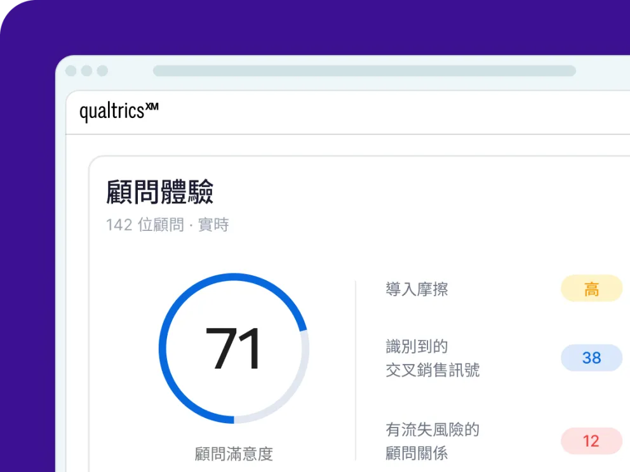Click the second window control dot
The height and width of the screenshot is (472, 630).
(87, 70)
